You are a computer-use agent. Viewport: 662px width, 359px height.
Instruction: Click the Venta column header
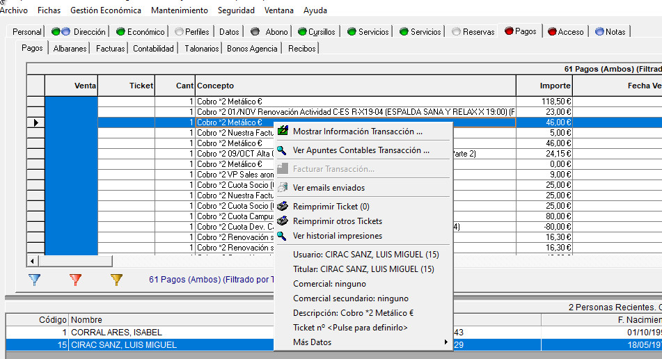(71, 86)
